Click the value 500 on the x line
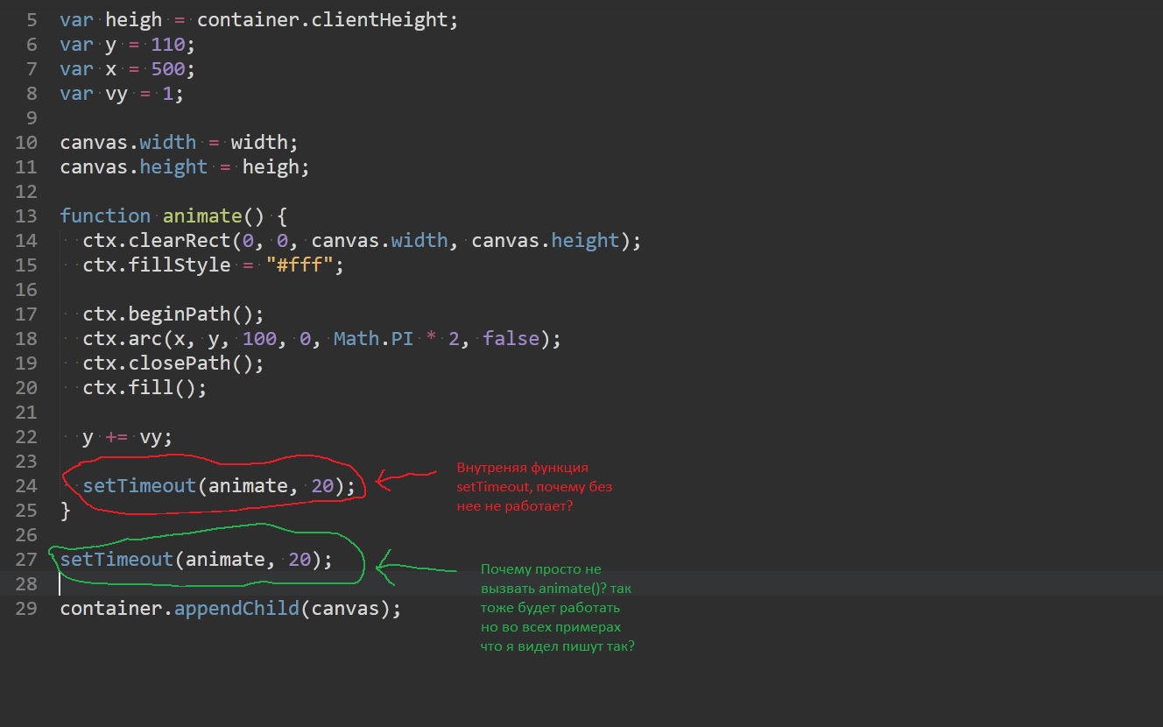 pos(168,69)
